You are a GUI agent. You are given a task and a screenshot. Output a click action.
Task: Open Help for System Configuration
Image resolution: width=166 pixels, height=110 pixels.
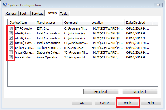click(x=151, y=103)
